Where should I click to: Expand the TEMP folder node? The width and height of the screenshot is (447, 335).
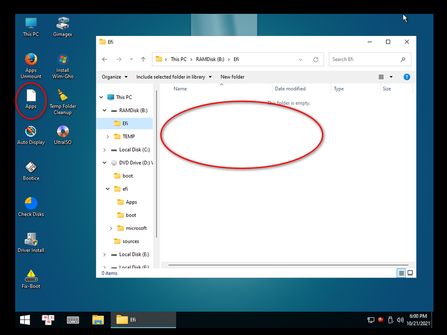[x=108, y=137]
